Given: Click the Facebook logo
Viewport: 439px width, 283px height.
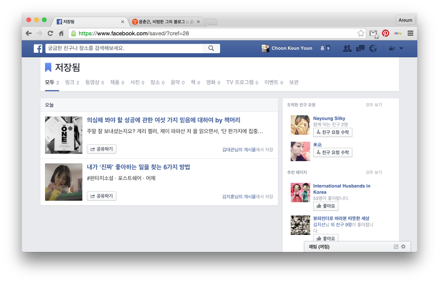Looking at the screenshot, I should pos(38,49).
